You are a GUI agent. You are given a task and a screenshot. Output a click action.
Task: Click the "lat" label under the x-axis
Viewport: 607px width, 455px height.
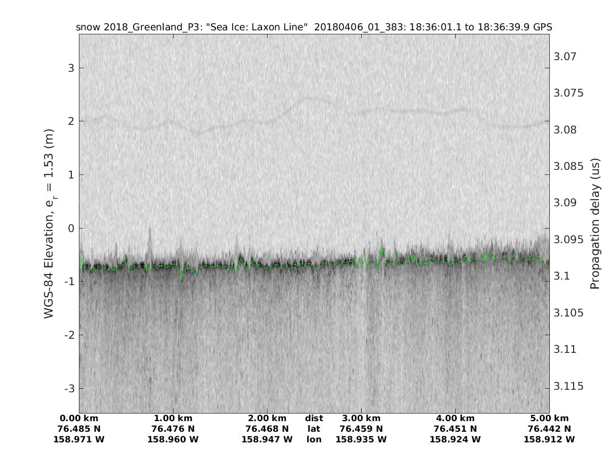point(314,429)
